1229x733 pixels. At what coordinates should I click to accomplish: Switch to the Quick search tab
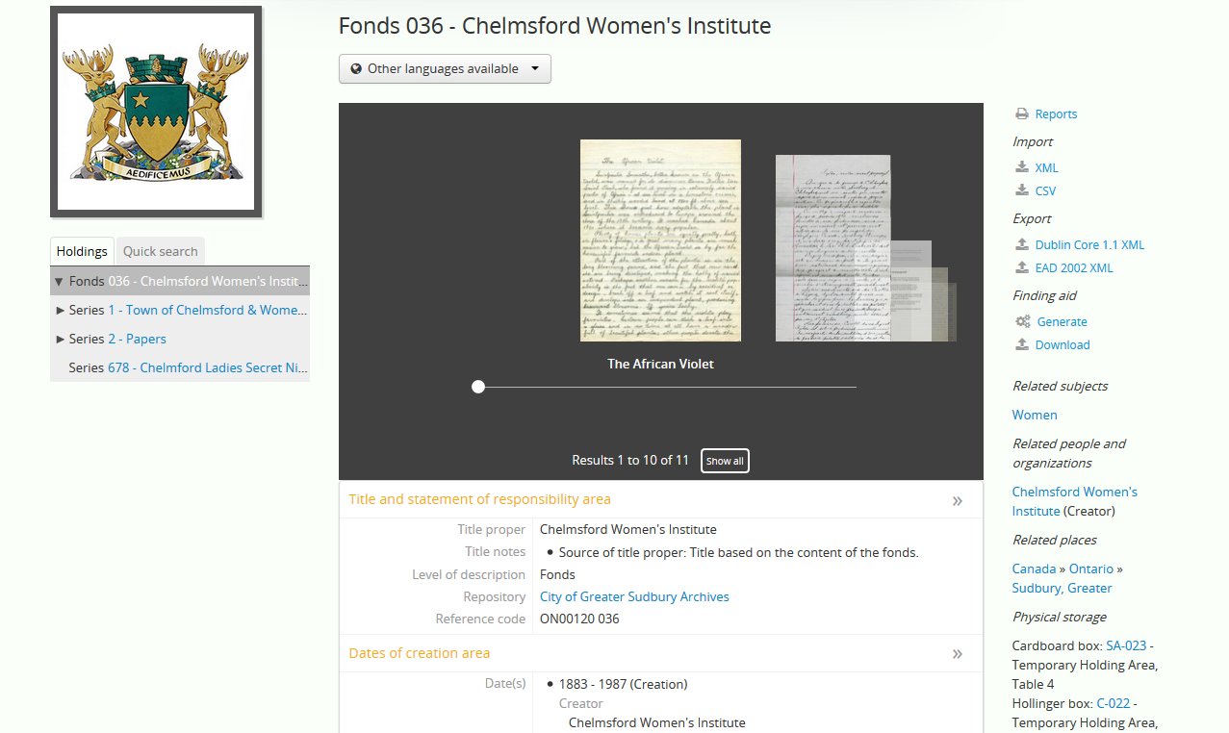point(160,252)
